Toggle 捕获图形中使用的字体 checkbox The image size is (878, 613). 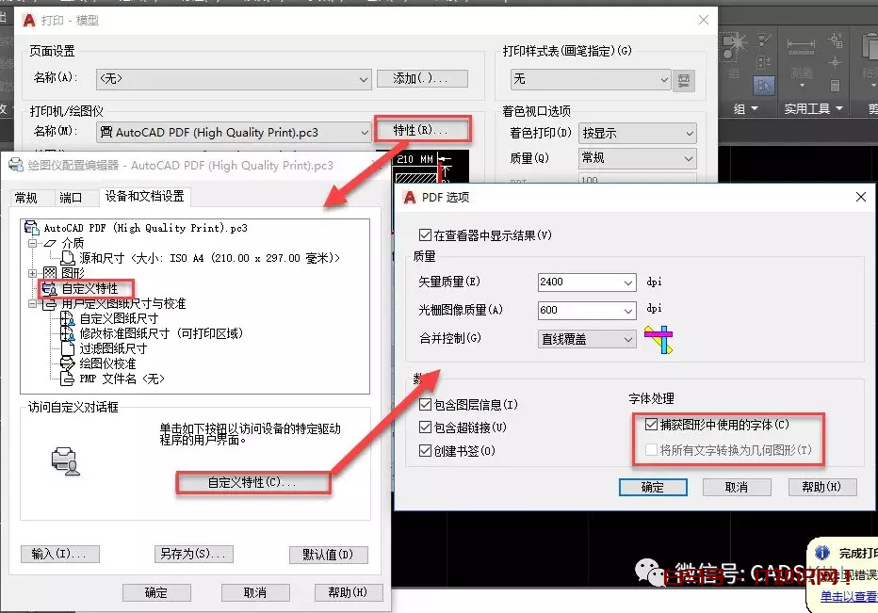point(651,424)
